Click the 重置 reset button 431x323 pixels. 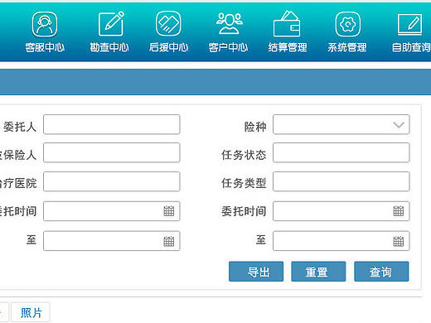click(x=318, y=272)
